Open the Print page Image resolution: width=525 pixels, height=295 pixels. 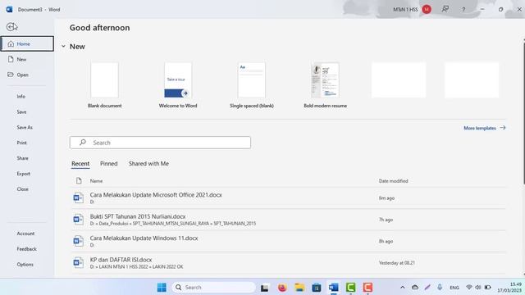pos(22,143)
